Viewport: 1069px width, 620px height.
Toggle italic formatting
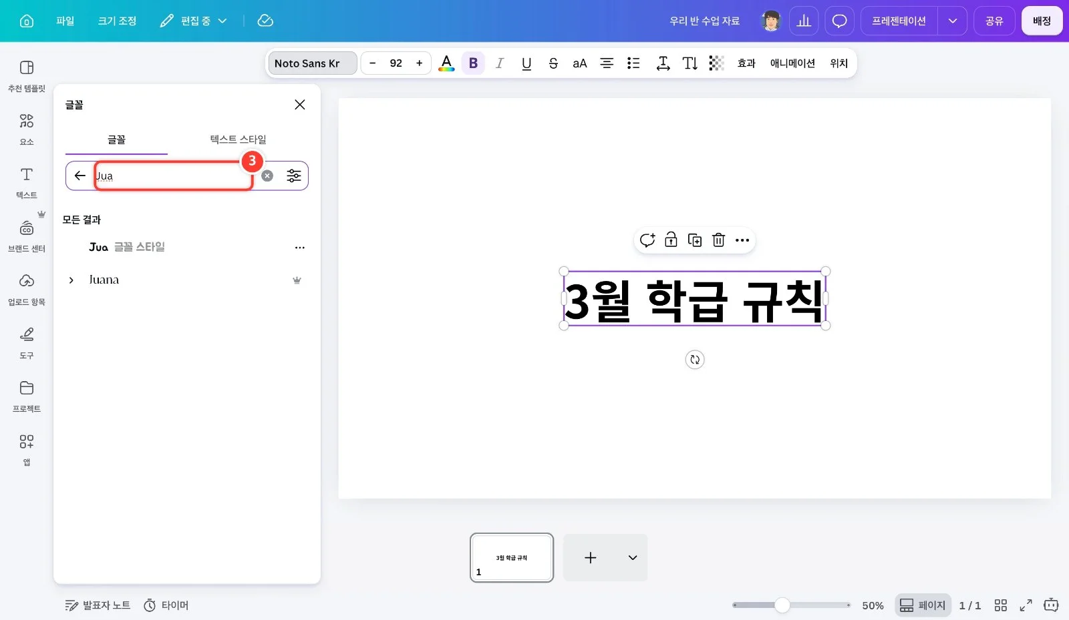point(499,63)
